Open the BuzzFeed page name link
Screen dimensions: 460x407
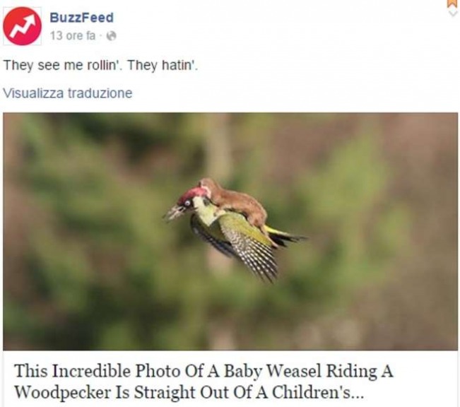(81, 18)
